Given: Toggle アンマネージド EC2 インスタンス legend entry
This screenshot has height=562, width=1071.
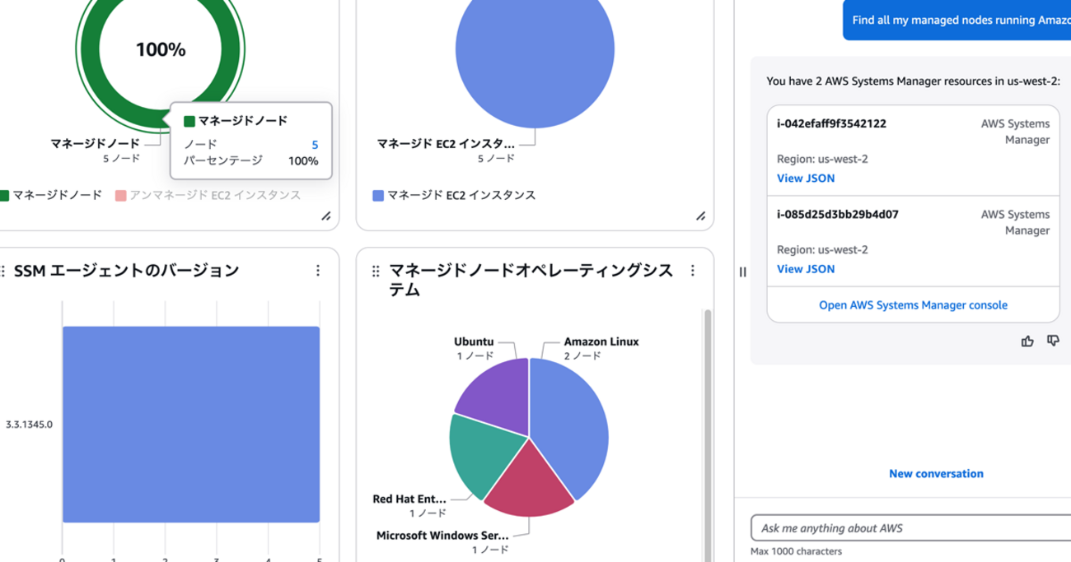Looking at the screenshot, I should click(x=208, y=195).
